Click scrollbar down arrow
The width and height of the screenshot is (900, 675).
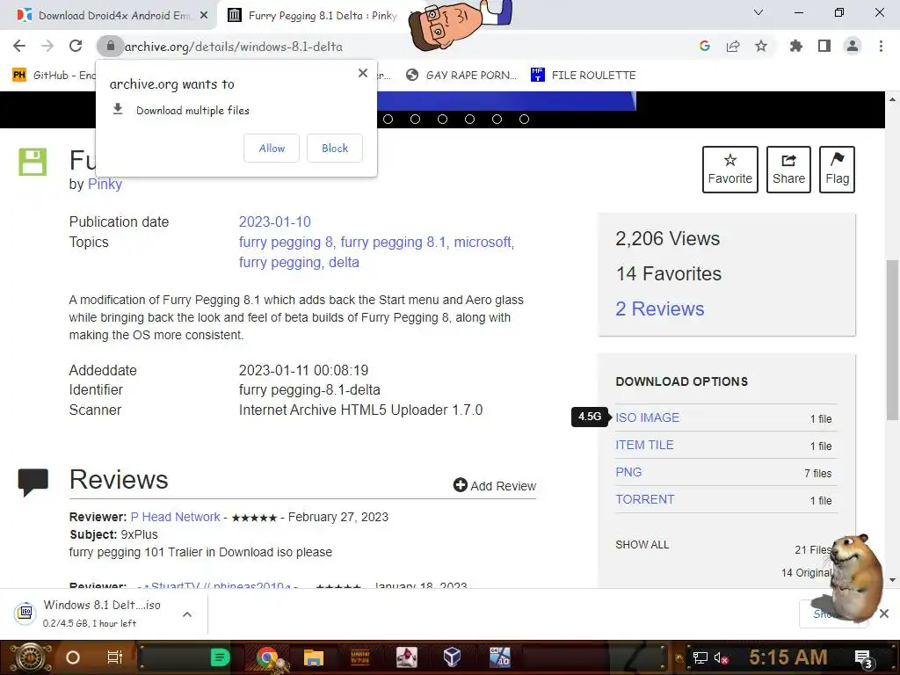coord(892,580)
